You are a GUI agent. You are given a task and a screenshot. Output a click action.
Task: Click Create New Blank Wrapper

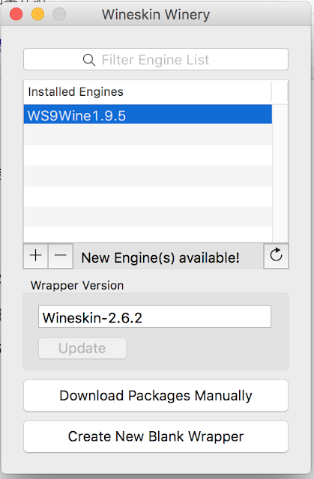pyautogui.click(x=156, y=436)
